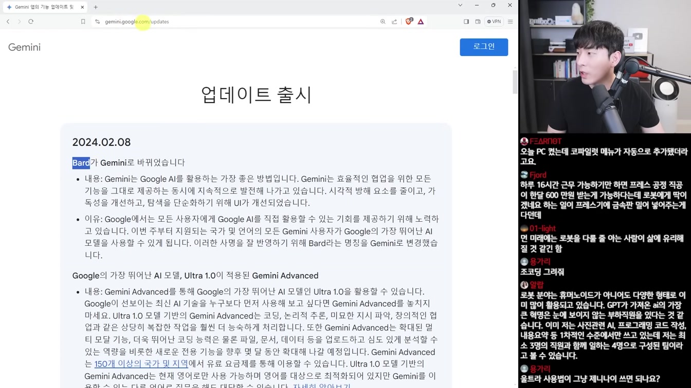
Task: Open the 150개 이상의 국가 및 지역 link
Action: pos(141,364)
